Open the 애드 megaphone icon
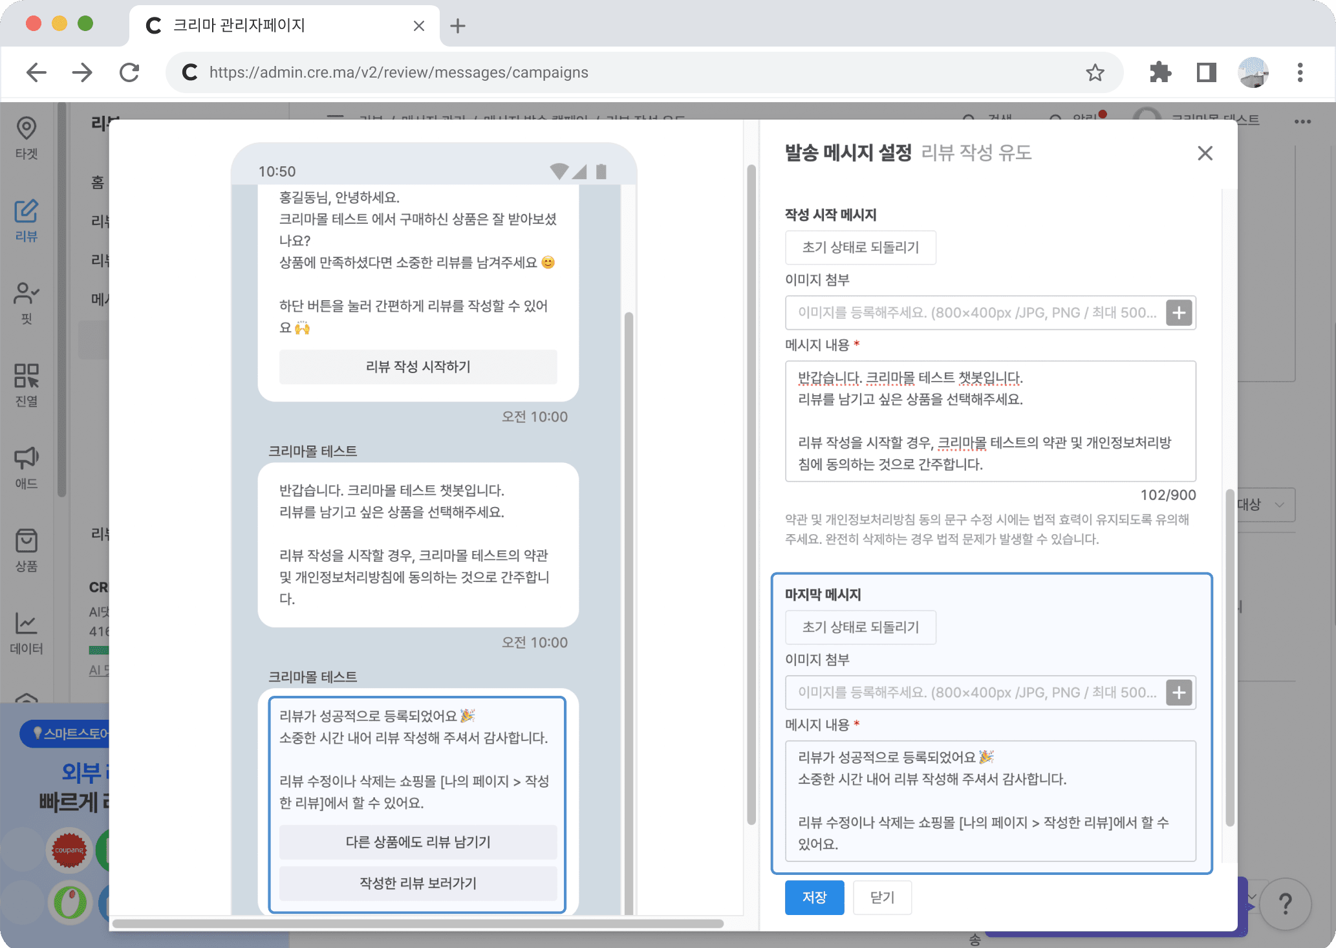This screenshot has height=948, width=1336. pyautogui.click(x=27, y=468)
